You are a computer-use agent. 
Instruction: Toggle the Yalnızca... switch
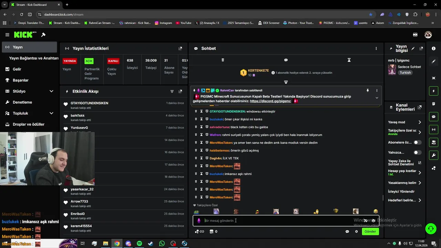click(x=417, y=152)
